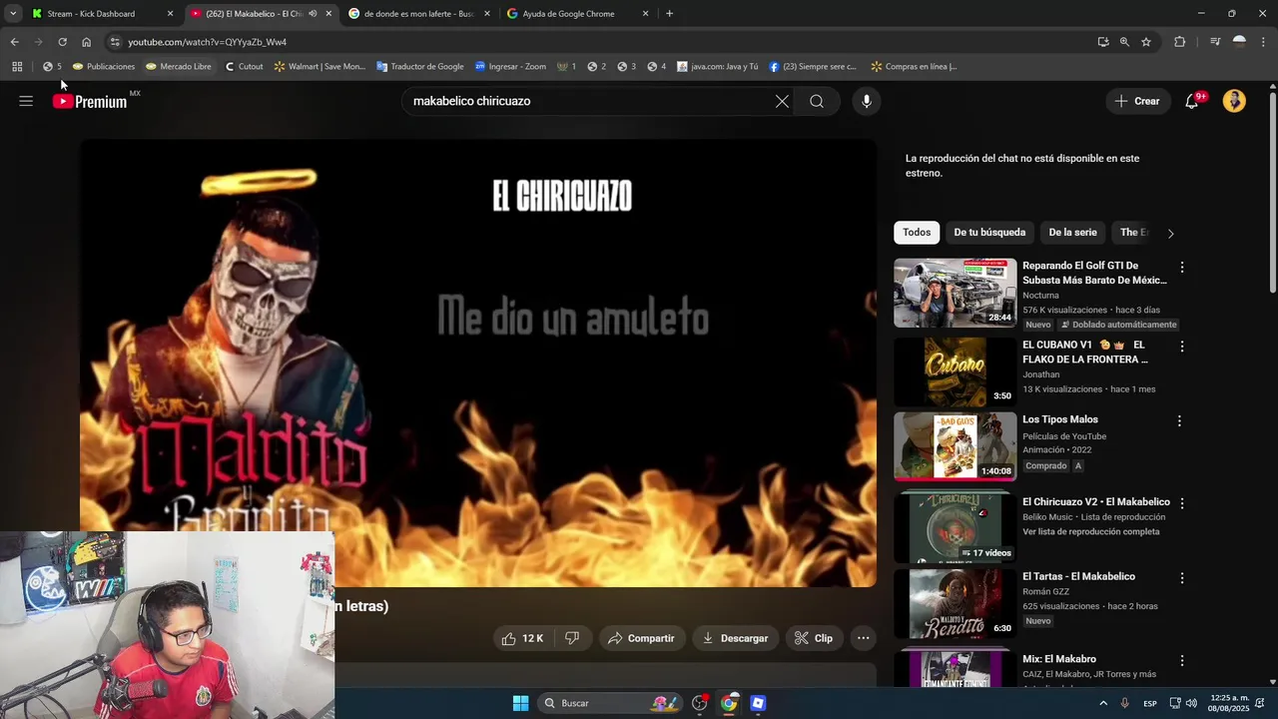Click the Compartir button

tap(641, 638)
